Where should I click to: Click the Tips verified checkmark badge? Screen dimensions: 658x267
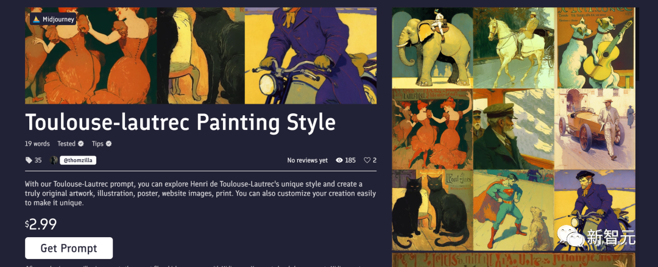click(108, 144)
